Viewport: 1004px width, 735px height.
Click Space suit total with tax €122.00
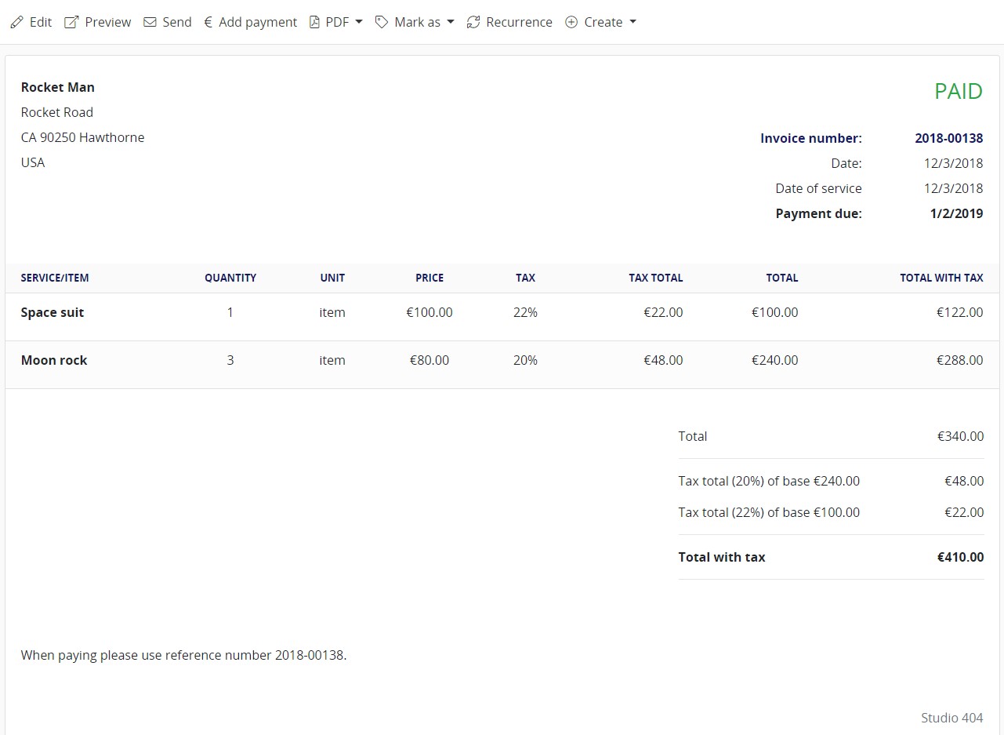960,312
